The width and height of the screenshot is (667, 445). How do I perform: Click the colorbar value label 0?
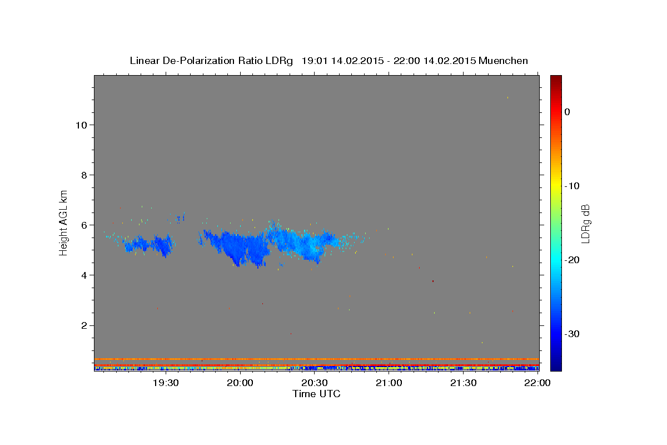568,112
